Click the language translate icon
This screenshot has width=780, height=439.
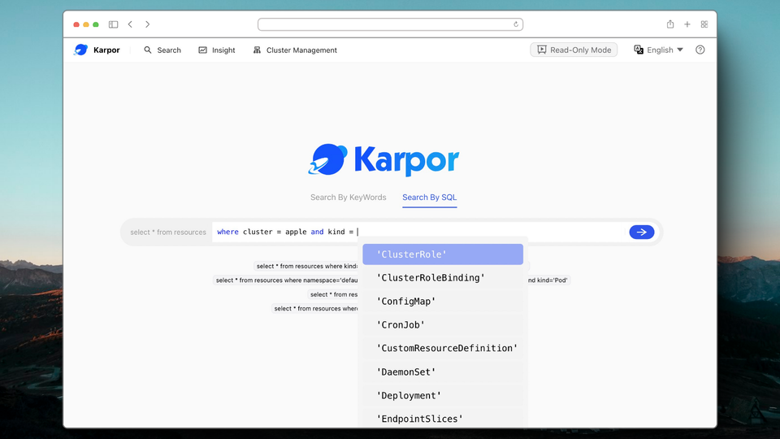click(x=639, y=50)
